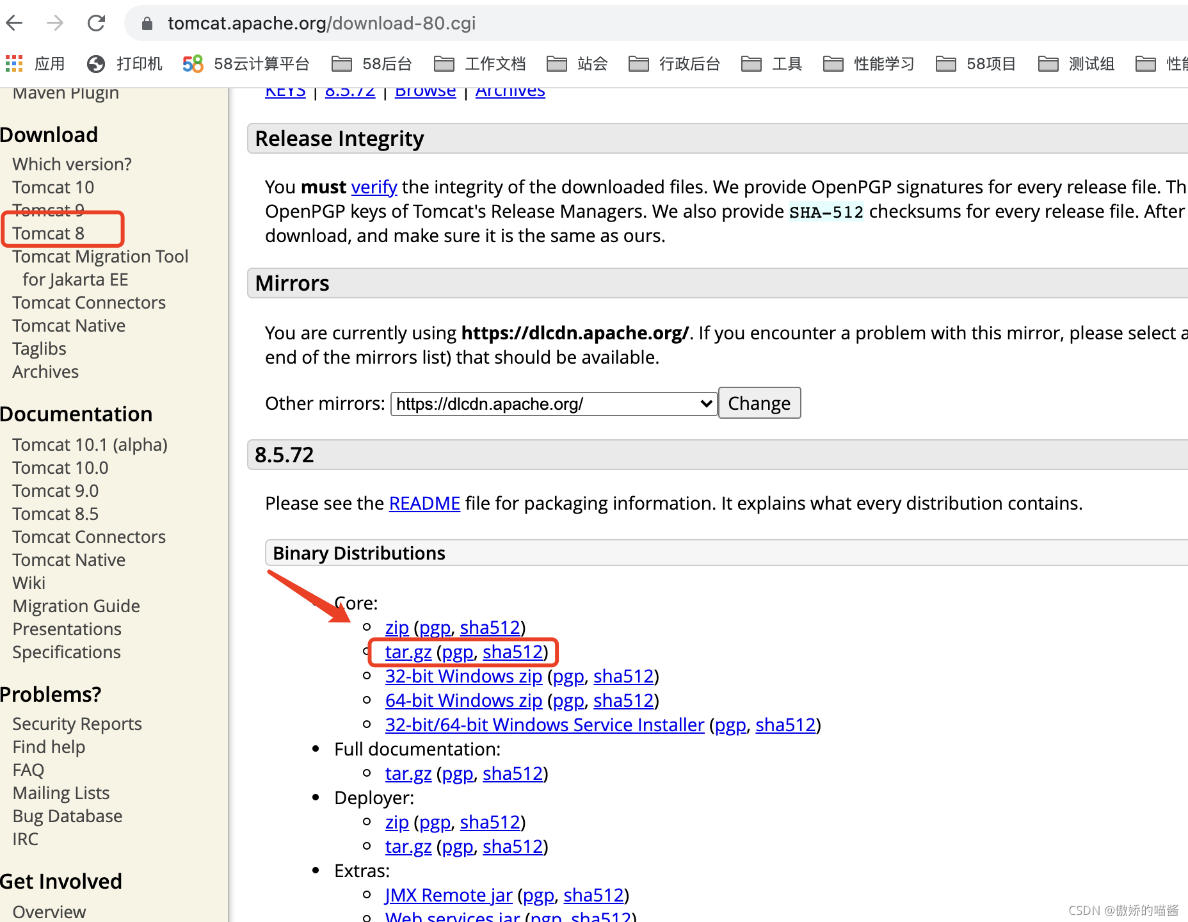Image resolution: width=1188 pixels, height=922 pixels.
Task: Open Tomcat Native under Download
Action: point(68,326)
